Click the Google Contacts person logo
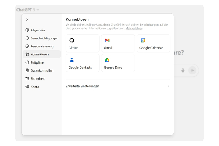This screenshot has height=146, width=219. click(x=72, y=60)
